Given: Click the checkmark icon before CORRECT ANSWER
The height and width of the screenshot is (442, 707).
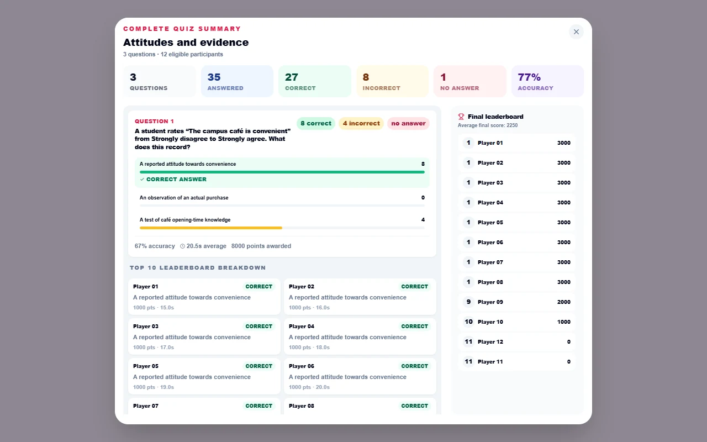Looking at the screenshot, I should point(142,180).
